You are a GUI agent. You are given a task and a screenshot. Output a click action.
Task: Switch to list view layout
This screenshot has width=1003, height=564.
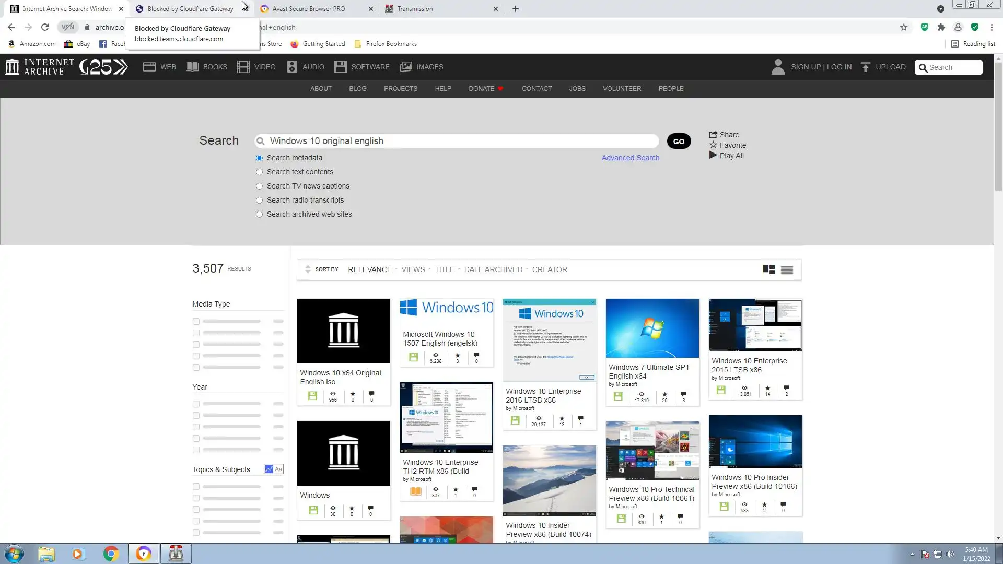[x=787, y=269]
